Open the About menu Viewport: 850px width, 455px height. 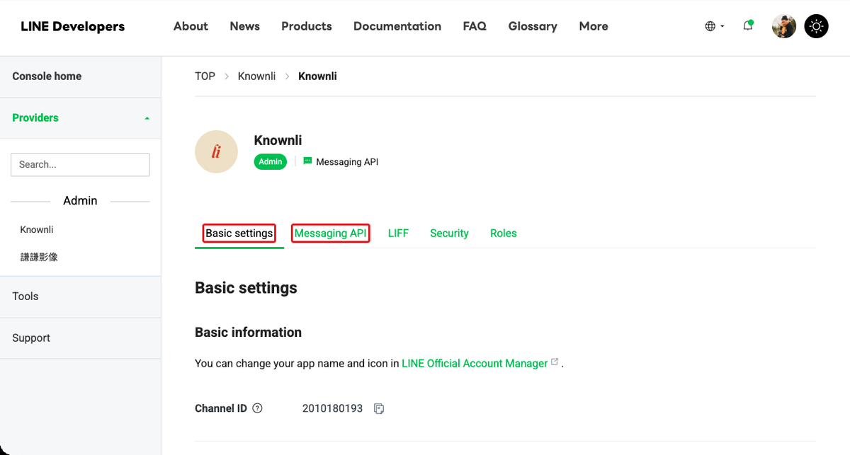[191, 26]
